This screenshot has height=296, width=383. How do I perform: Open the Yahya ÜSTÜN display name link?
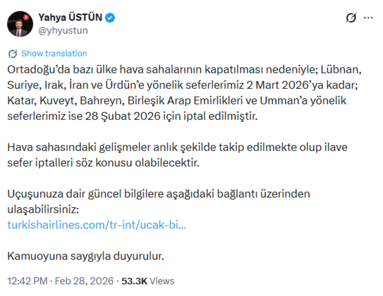(70, 18)
